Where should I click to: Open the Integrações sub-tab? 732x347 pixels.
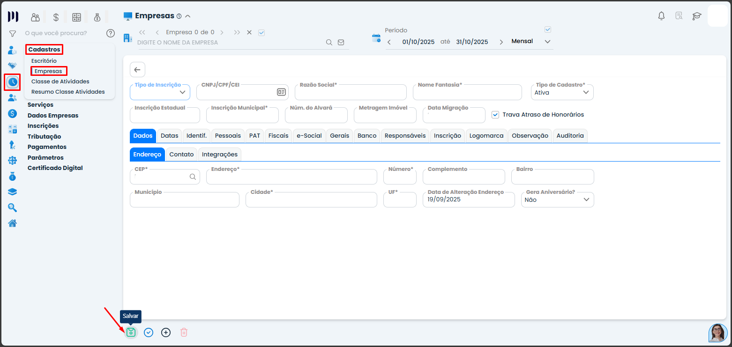pyautogui.click(x=219, y=154)
